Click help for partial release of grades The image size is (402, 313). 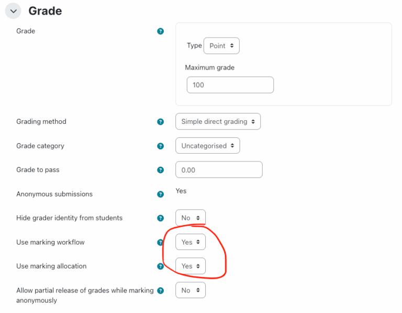coord(161,291)
